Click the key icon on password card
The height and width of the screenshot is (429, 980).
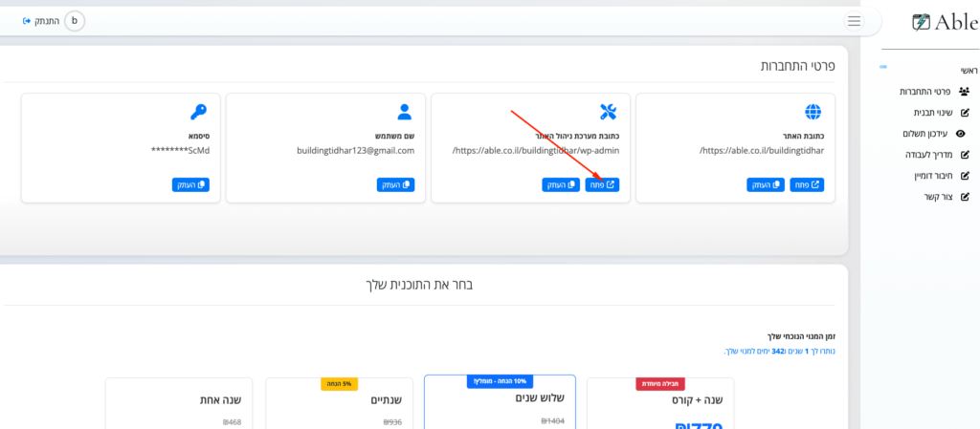[199, 112]
